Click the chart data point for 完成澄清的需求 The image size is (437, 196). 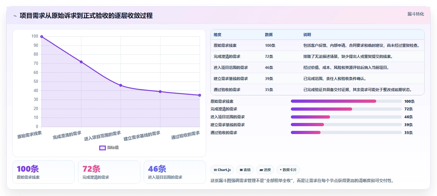click(81, 62)
